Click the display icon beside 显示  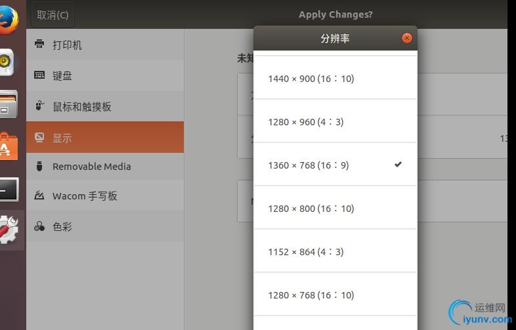(x=39, y=137)
